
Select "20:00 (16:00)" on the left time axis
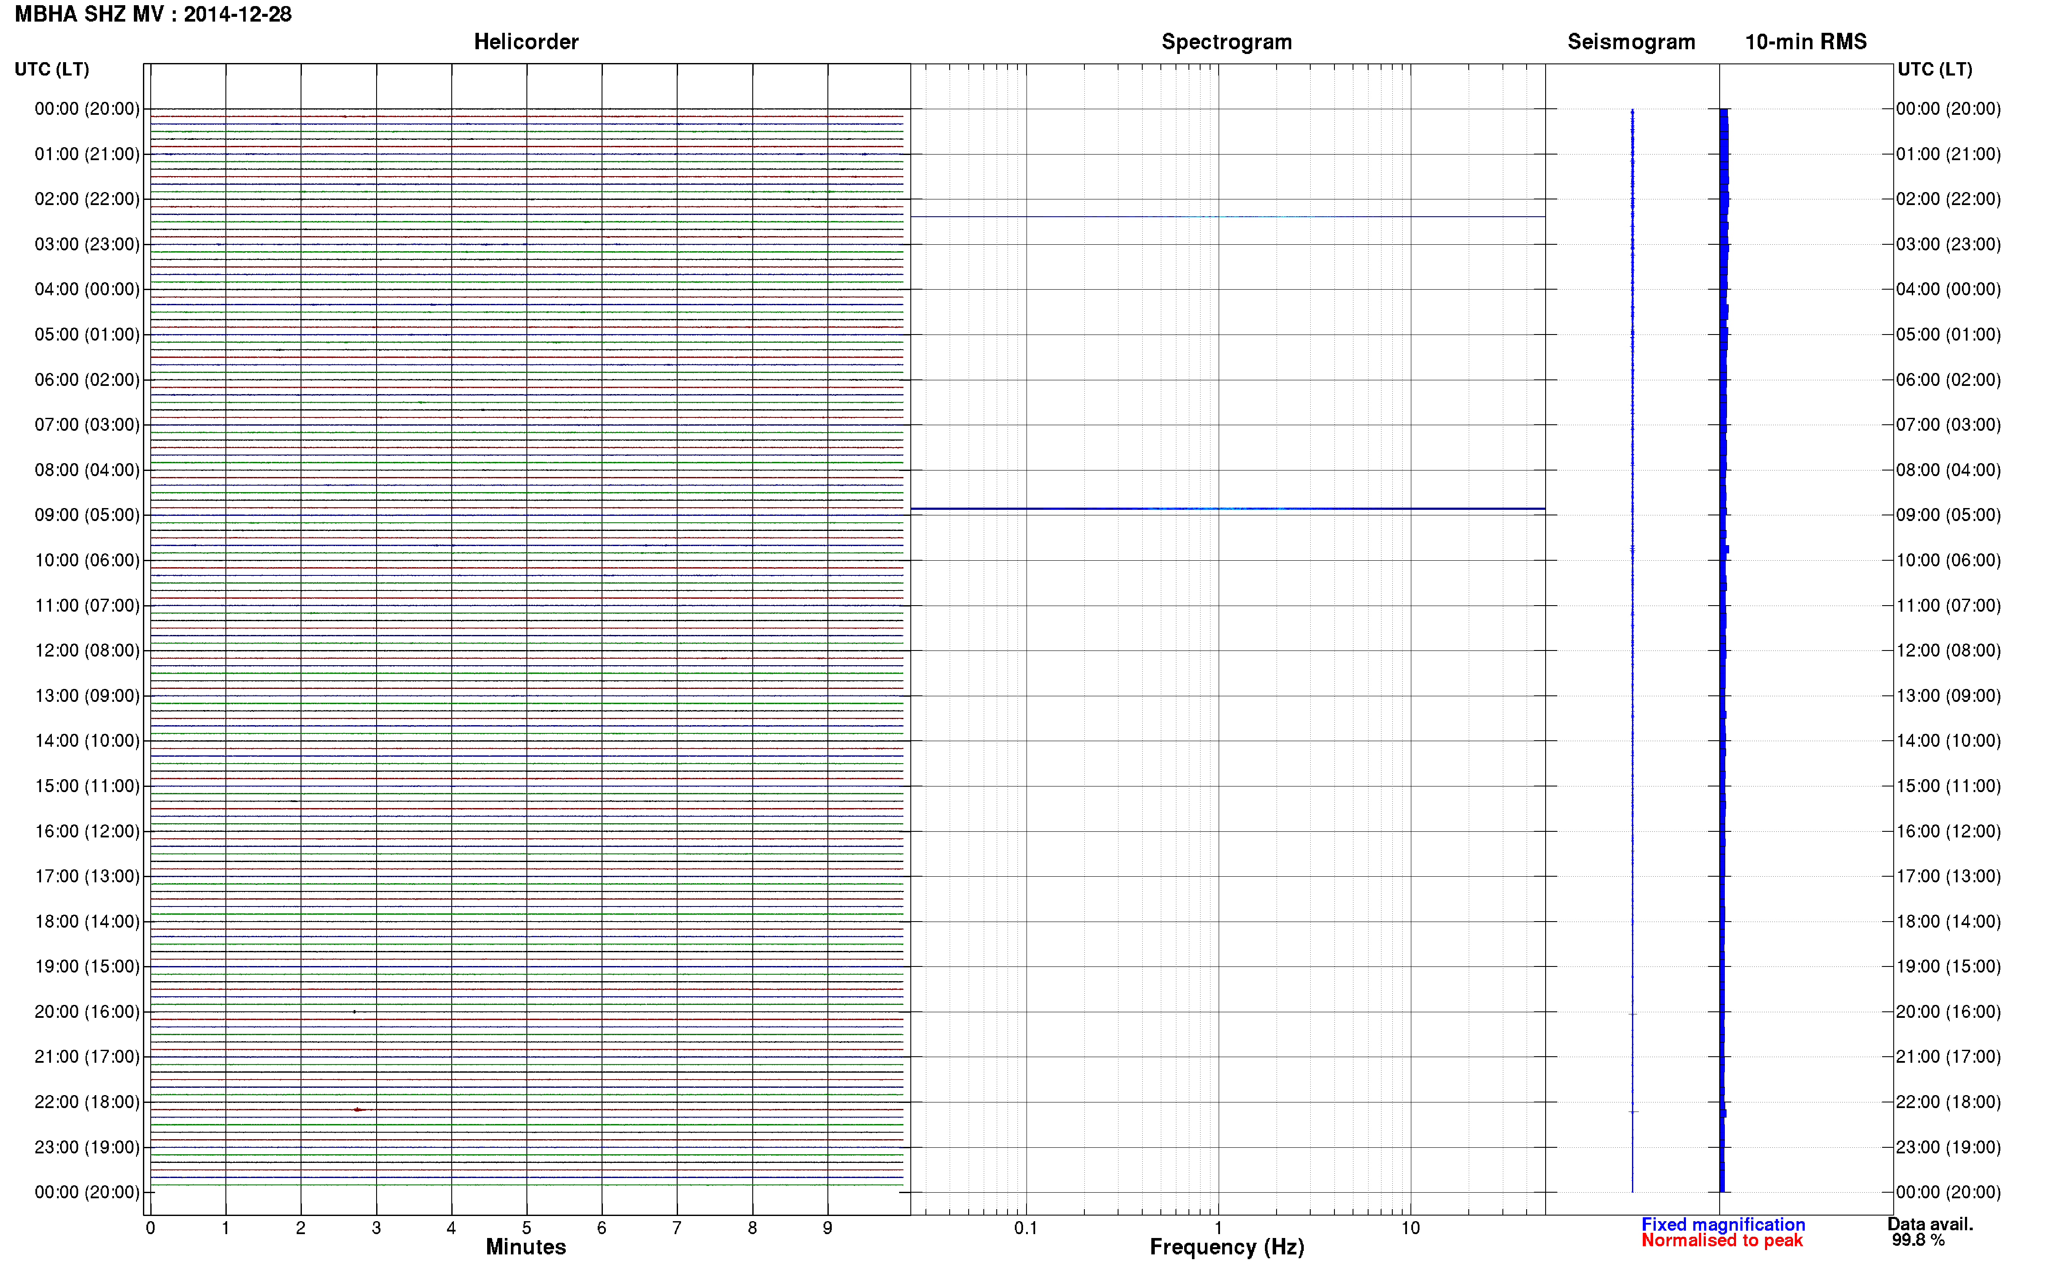87,1012
